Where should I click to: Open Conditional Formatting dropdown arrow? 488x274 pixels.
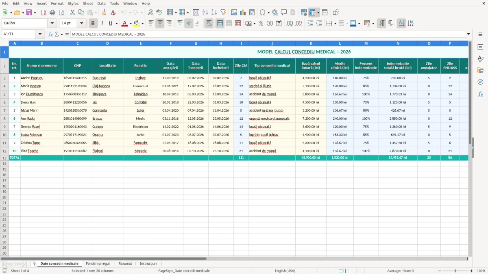pos(373,24)
